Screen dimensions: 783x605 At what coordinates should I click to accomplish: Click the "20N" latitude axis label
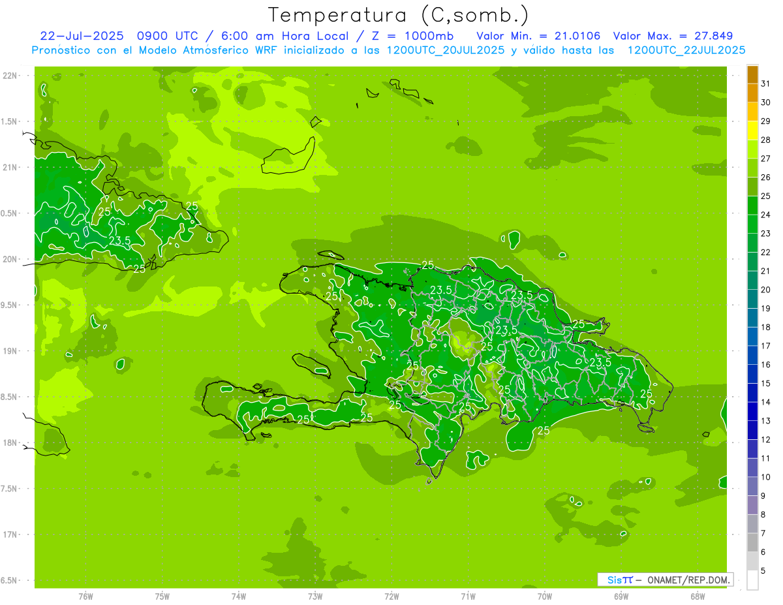(x=10, y=259)
